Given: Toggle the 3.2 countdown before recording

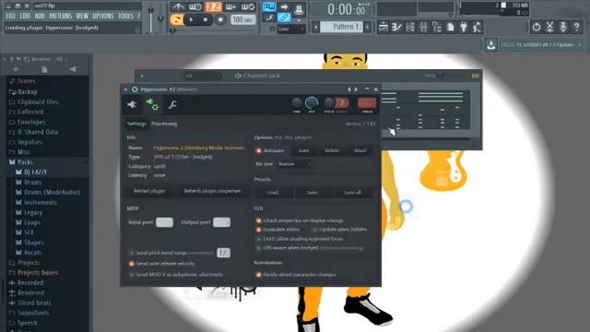Looking at the screenshot, I should 213,6.
